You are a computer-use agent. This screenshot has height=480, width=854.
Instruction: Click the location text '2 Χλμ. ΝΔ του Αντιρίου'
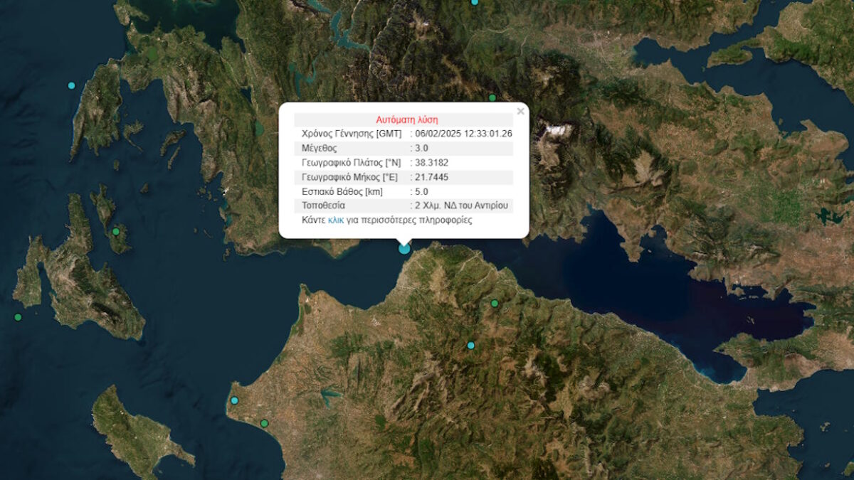(463, 206)
